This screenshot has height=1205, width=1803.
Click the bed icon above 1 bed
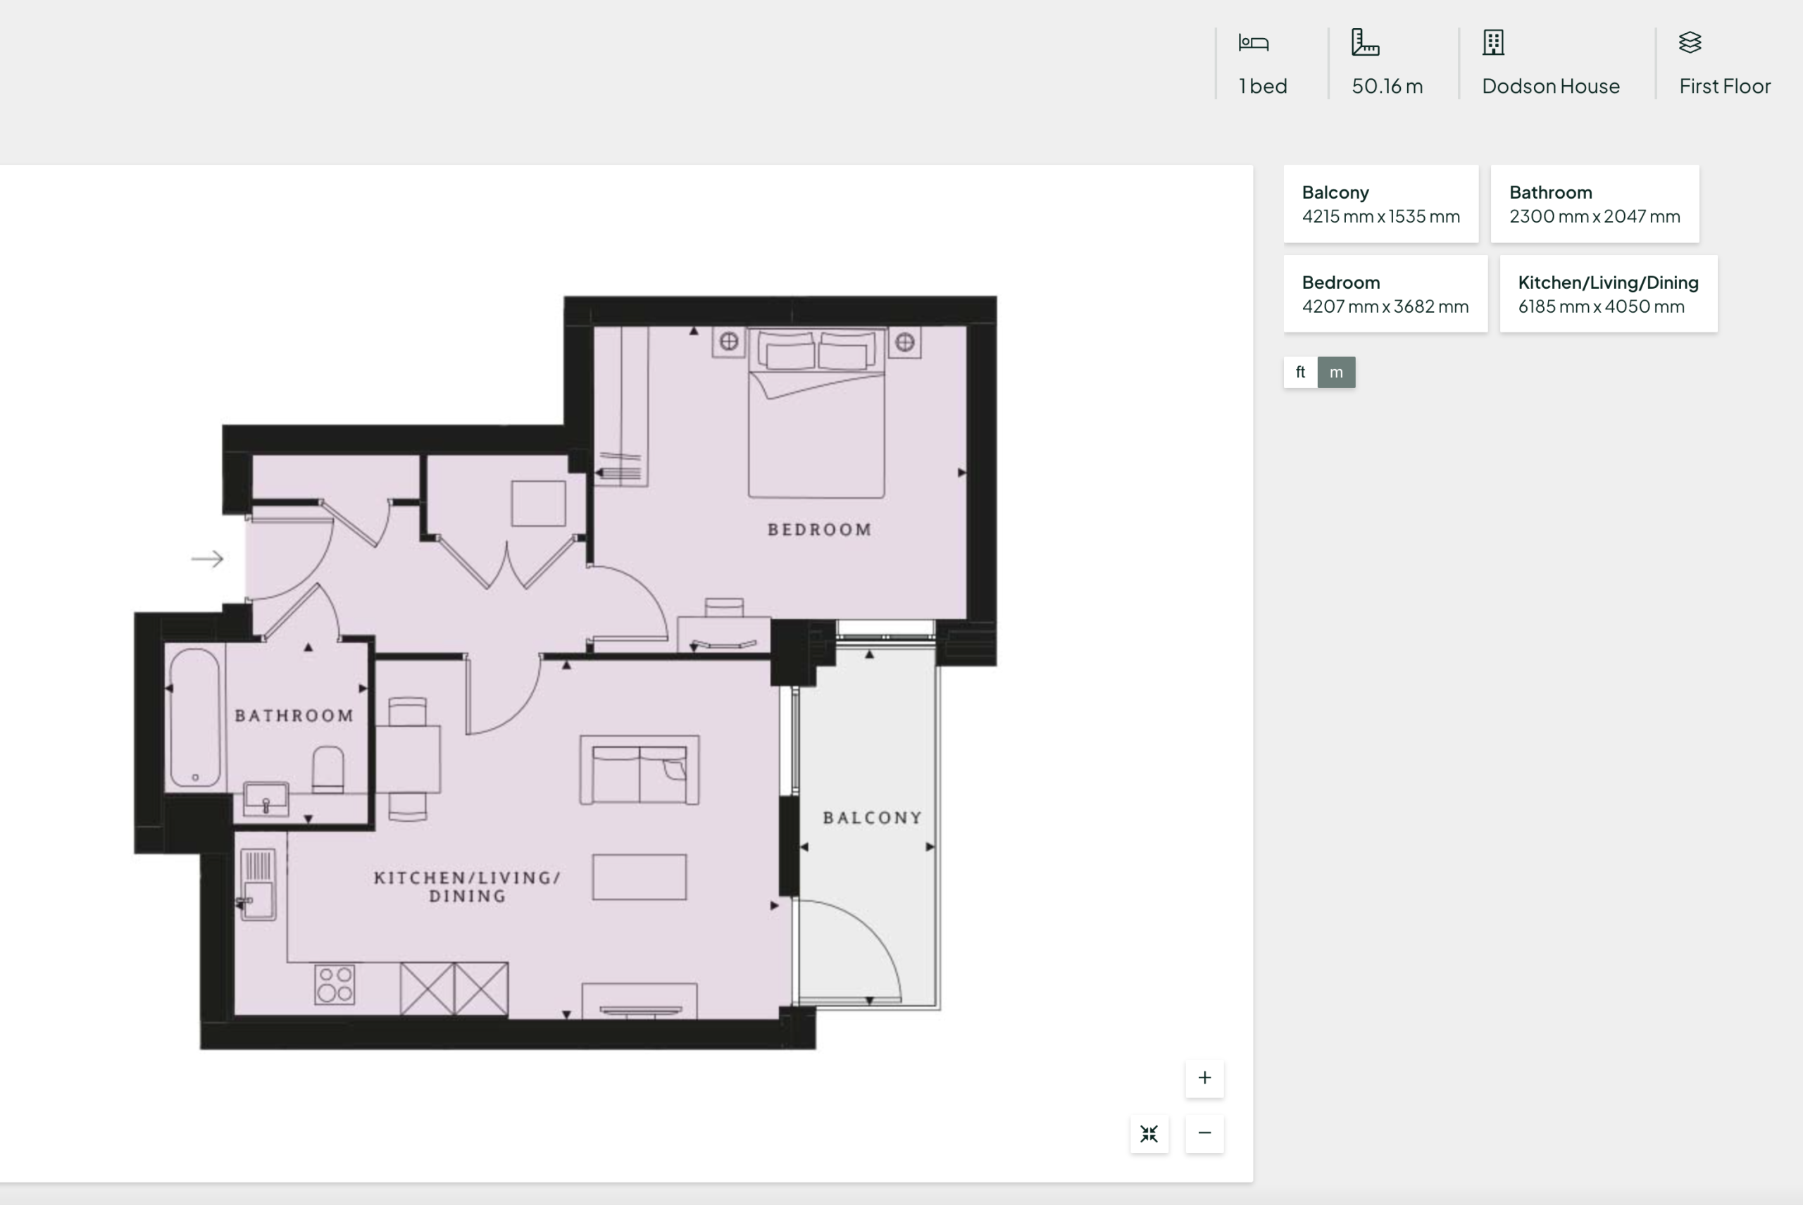click(1254, 43)
